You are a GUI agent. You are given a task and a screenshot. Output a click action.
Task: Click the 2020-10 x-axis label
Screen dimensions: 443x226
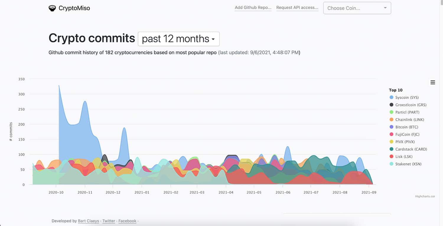56,192
